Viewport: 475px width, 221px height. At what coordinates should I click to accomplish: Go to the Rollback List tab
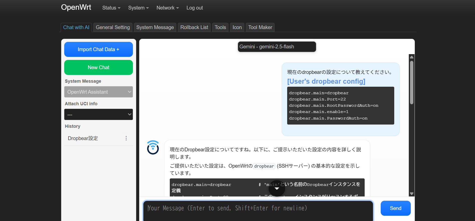(x=194, y=27)
